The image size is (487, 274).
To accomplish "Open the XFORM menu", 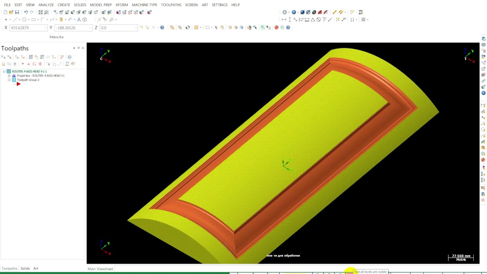I will [x=122, y=5].
